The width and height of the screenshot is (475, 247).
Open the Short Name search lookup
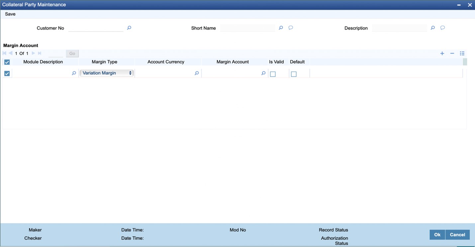[281, 28]
